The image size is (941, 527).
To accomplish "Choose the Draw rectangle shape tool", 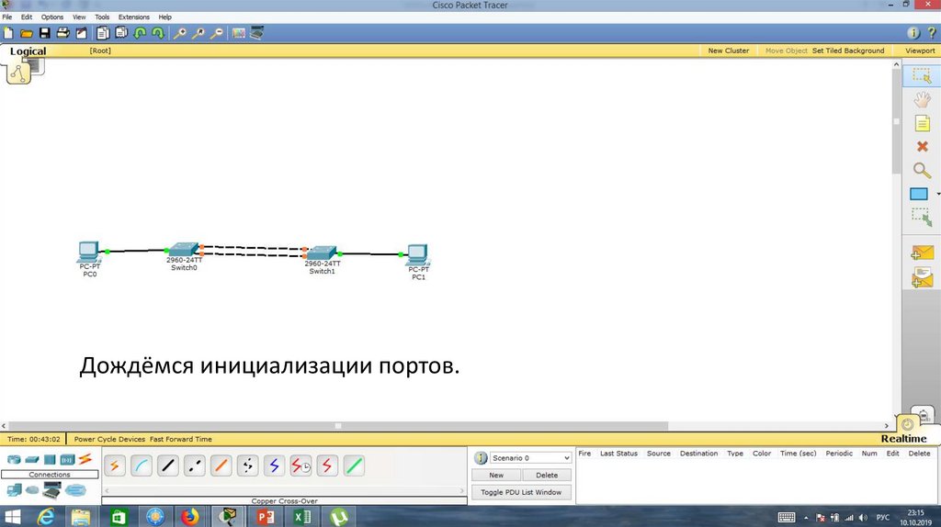I will 919,195.
